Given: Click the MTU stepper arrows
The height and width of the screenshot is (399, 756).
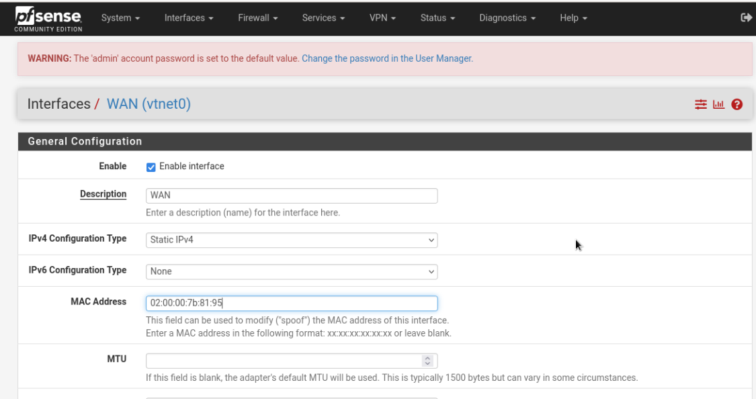Looking at the screenshot, I should (x=427, y=361).
